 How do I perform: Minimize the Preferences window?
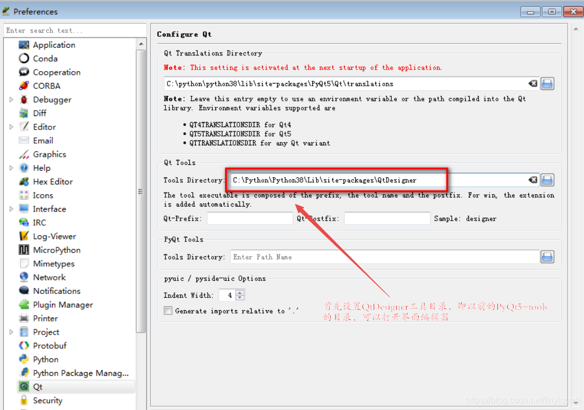(x=530, y=12)
